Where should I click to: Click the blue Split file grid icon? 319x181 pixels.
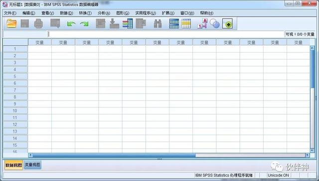174,23
